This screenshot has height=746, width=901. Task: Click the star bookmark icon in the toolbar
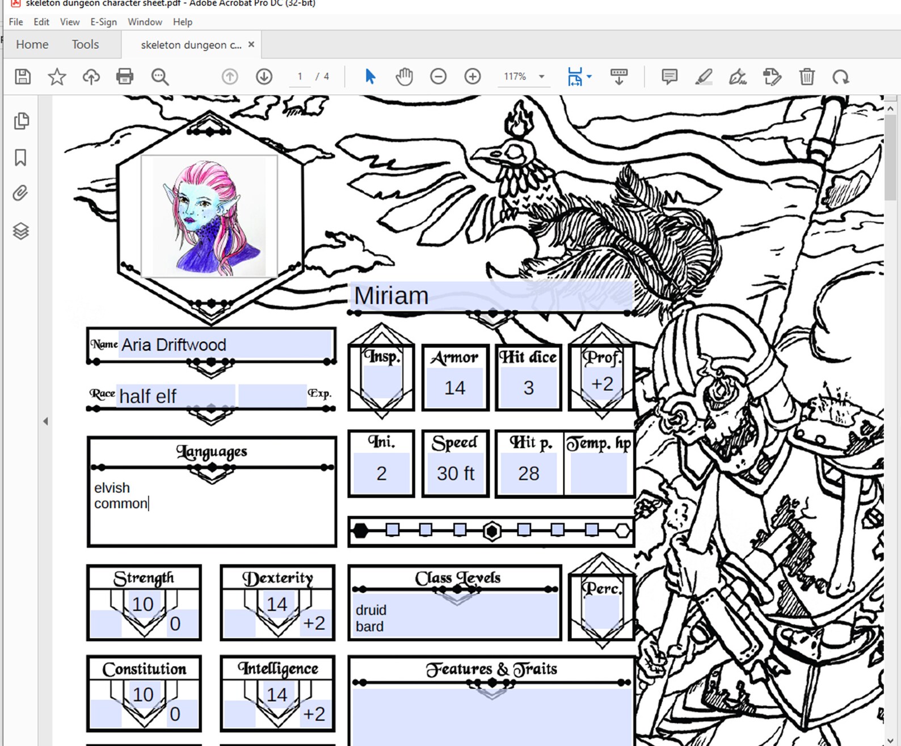pyautogui.click(x=57, y=77)
